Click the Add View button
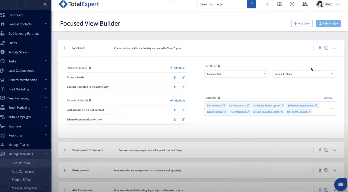 point(302,24)
